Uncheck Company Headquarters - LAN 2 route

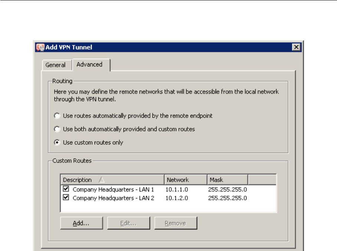click(x=66, y=198)
